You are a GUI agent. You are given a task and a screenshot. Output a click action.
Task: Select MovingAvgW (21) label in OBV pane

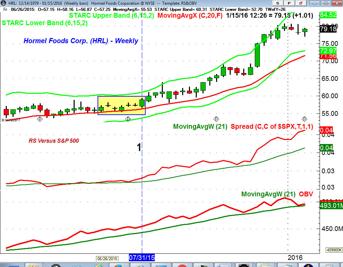(x=268, y=194)
